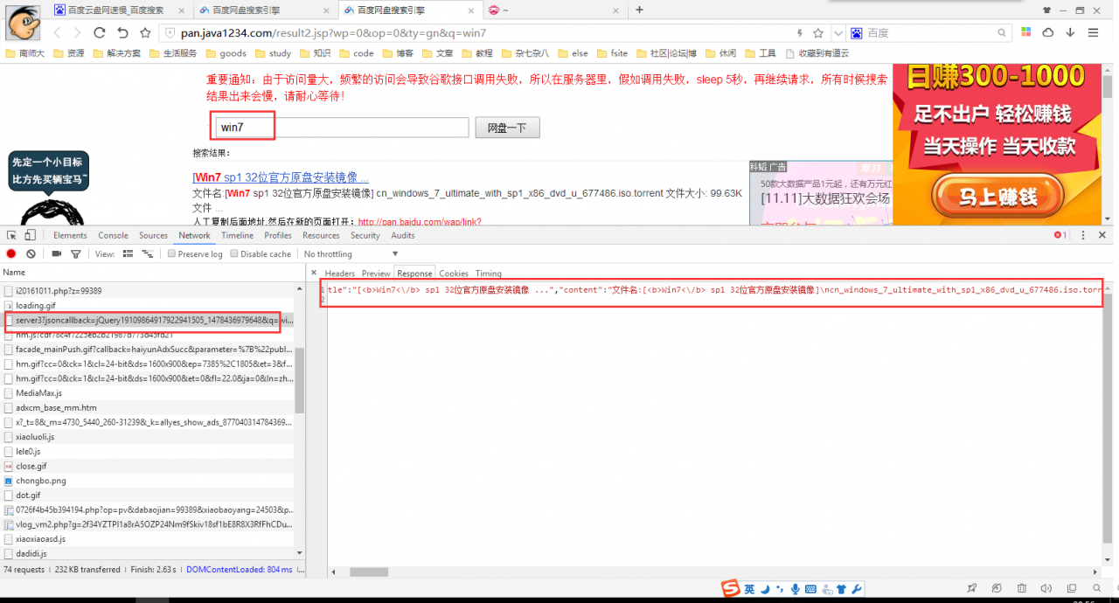Switch to the Console tab

113,235
